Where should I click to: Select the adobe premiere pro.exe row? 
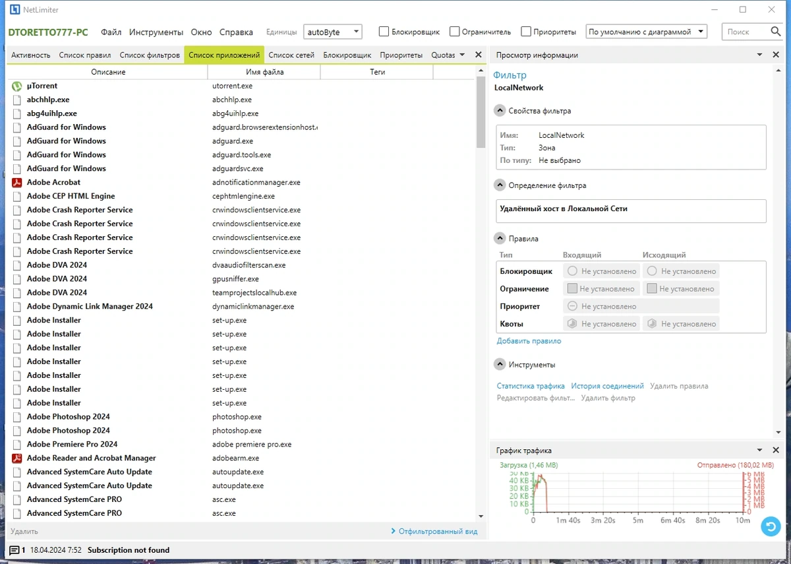241,444
